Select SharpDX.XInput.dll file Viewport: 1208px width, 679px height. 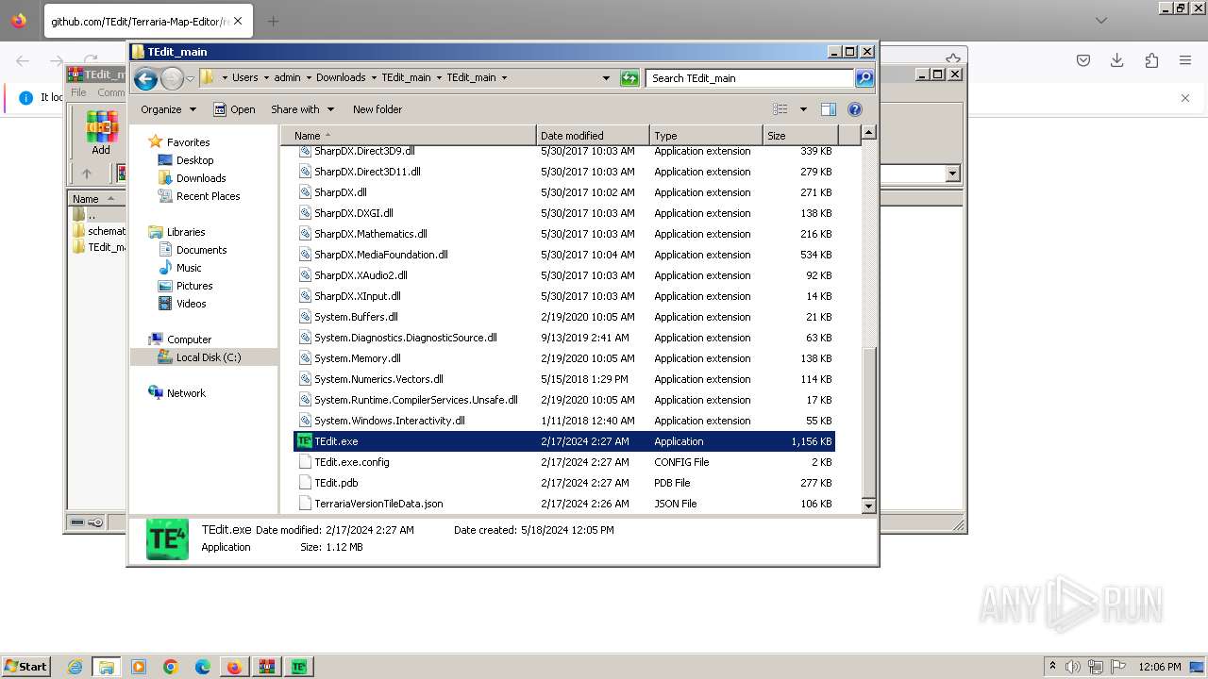(564, 296)
